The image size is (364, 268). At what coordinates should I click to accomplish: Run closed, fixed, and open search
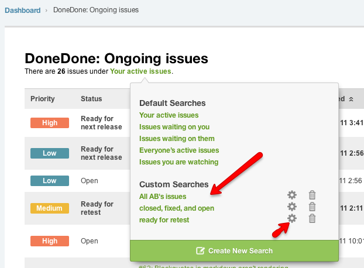pyautogui.click(x=176, y=208)
